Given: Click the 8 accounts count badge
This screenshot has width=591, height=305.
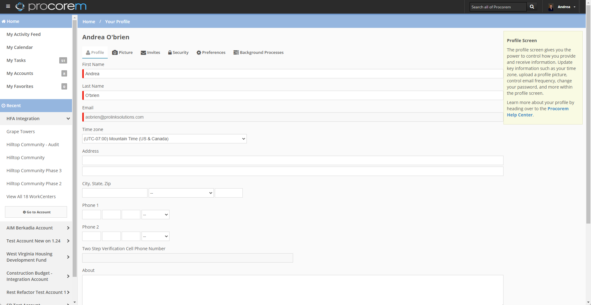Looking at the screenshot, I should 64,73.
